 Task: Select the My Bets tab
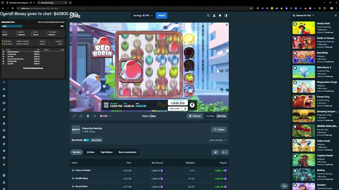coord(77,152)
